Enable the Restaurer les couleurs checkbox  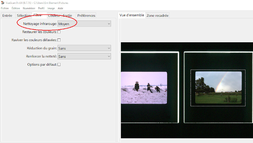coord(59,32)
